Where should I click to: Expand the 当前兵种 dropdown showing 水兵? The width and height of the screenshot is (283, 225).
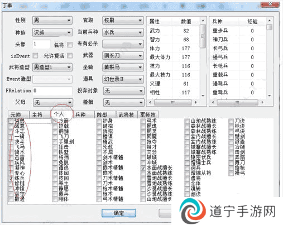[x=123, y=32]
